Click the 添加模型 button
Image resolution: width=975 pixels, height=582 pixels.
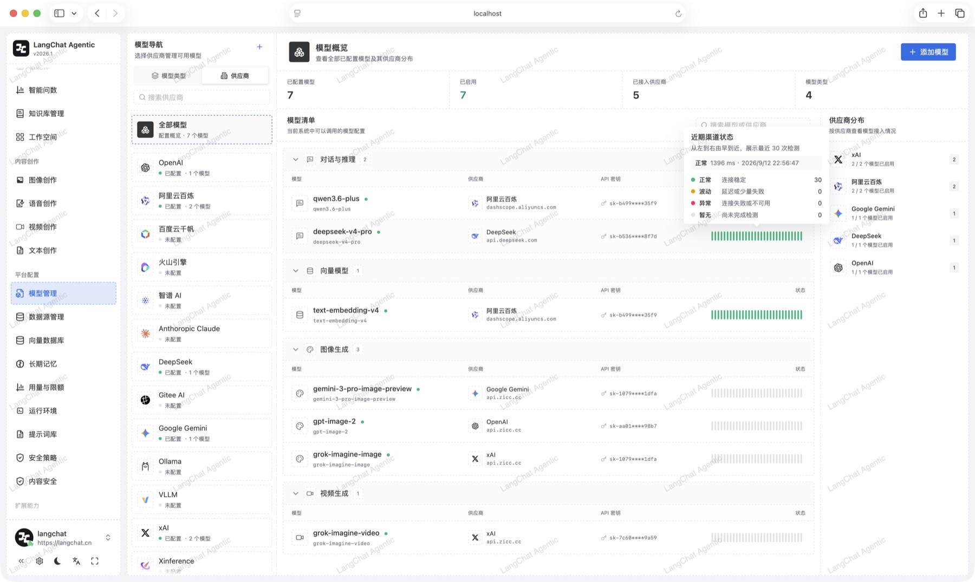[x=928, y=52]
